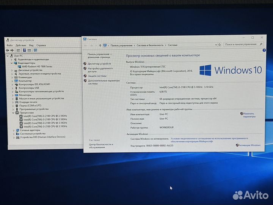Image resolution: width=273 pixels, height=205 pixels.
Task: Click the product code 00425-00000-00002-AA235 text
Action: pos(160,145)
